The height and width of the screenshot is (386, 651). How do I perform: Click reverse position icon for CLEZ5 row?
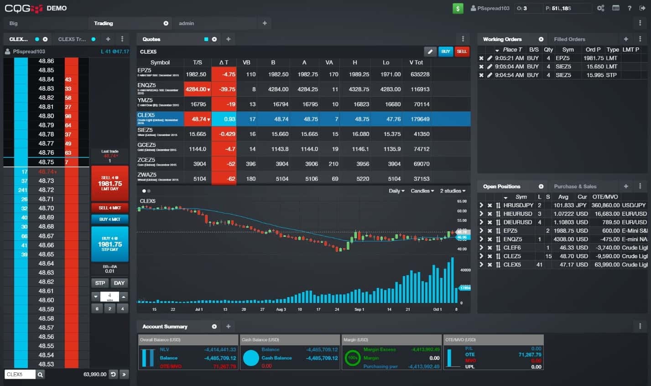pos(498,256)
